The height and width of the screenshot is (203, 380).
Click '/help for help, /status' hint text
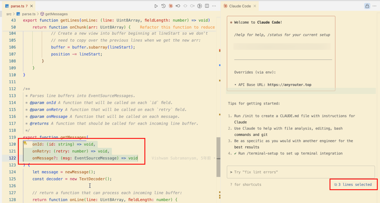[282, 35]
